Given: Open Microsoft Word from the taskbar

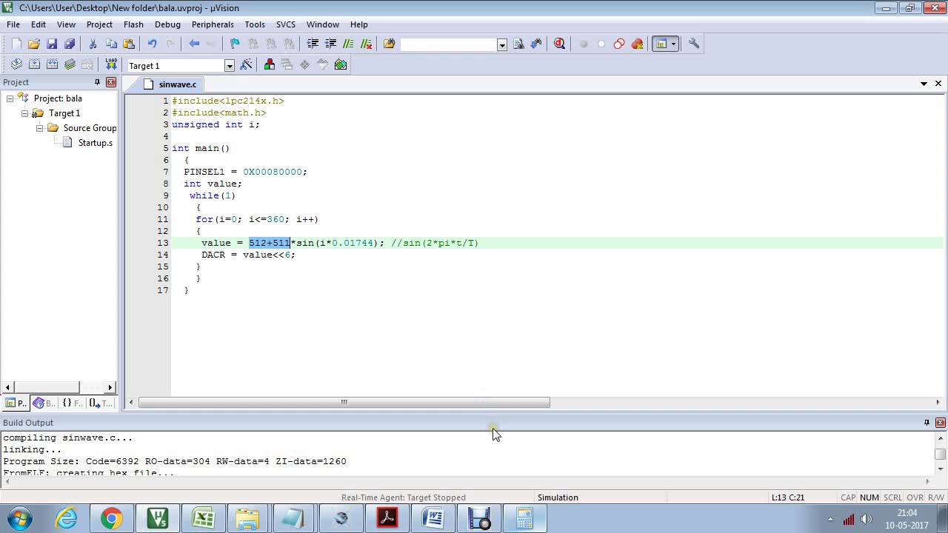Looking at the screenshot, I should pos(433,518).
